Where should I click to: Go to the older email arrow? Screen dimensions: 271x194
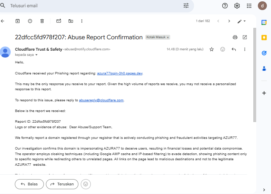(229, 21)
